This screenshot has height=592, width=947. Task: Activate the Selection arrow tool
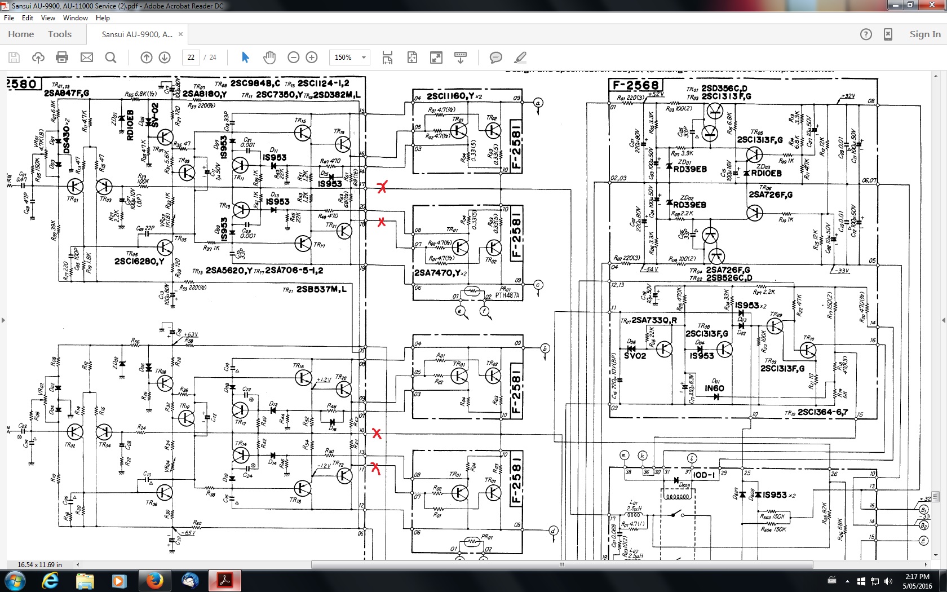[245, 58]
